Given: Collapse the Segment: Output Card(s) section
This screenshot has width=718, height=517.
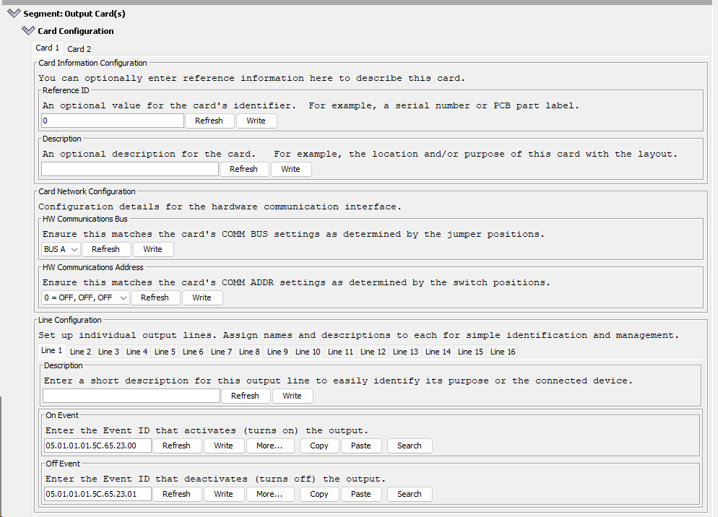Looking at the screenshot, I should (x=14, y=14).
